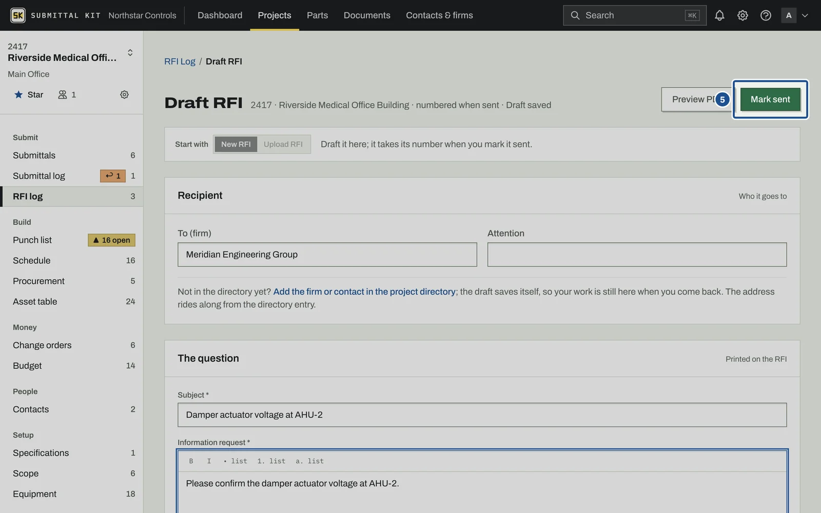Open Equipment in sidebar

tap(72, 494)
